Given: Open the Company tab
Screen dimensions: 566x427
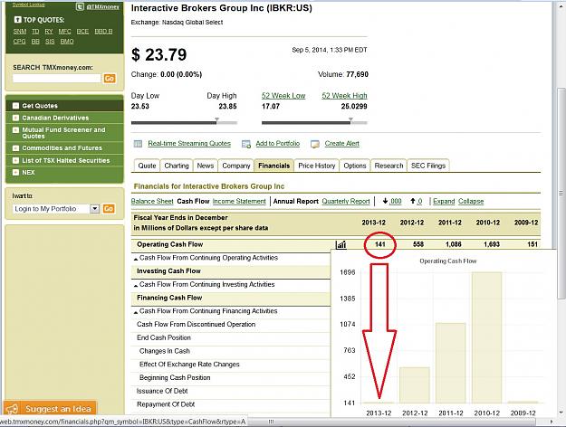Looking at the screenshot, I should pyautogui.click(x=236, y=166).
